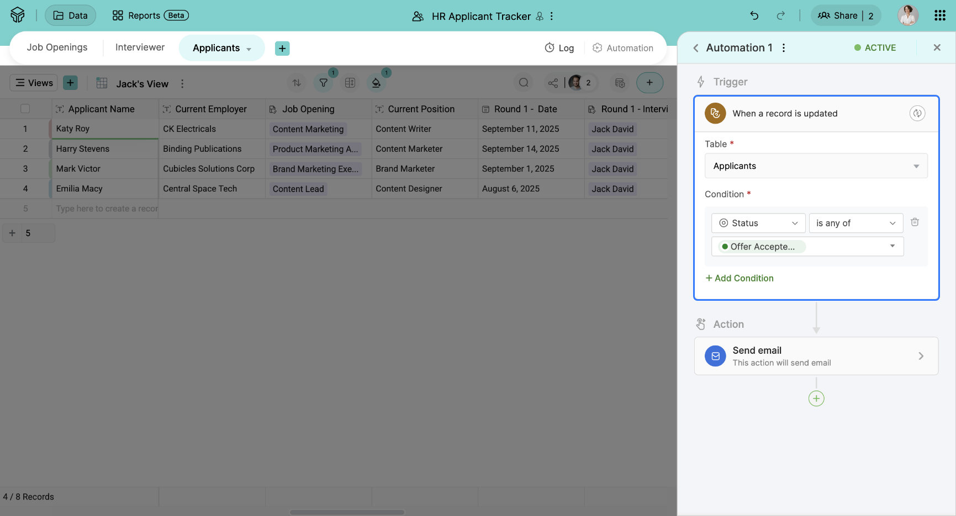Toggle the ACTIVE automation status
956x516 pixels.
[x=875, y=48]
